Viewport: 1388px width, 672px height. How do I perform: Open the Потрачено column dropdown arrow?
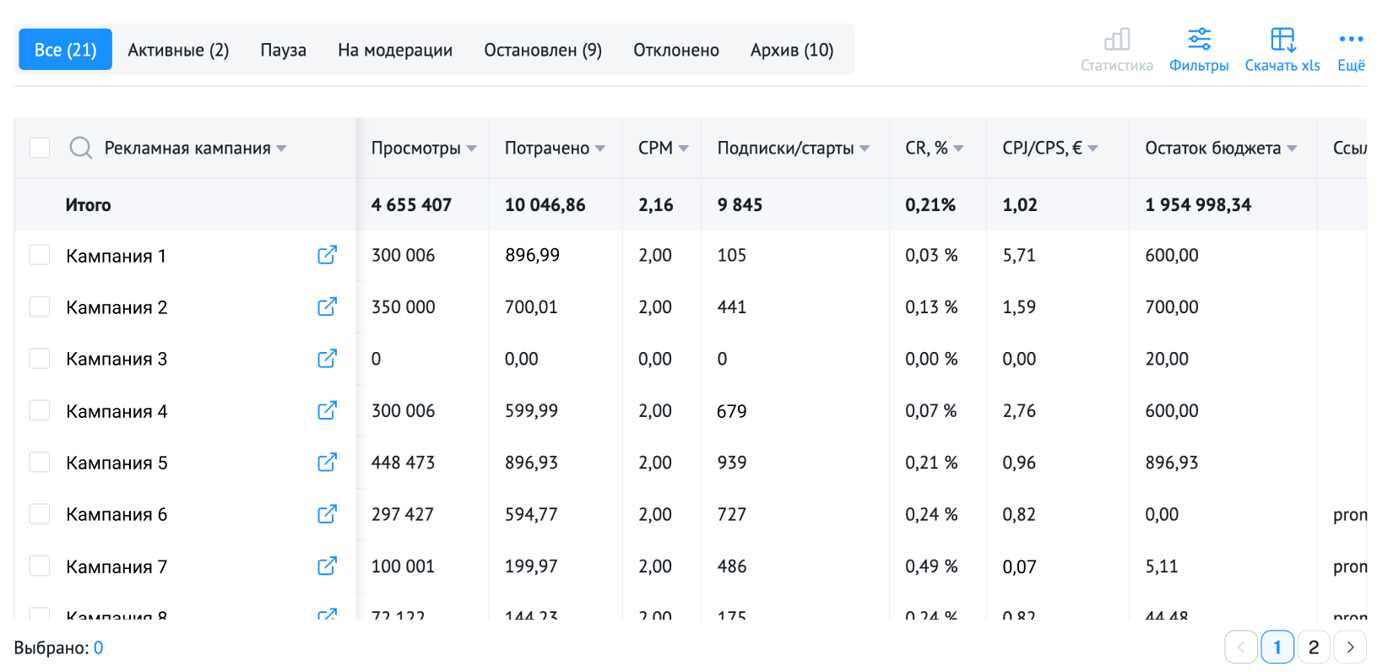[x=600, y=149]
